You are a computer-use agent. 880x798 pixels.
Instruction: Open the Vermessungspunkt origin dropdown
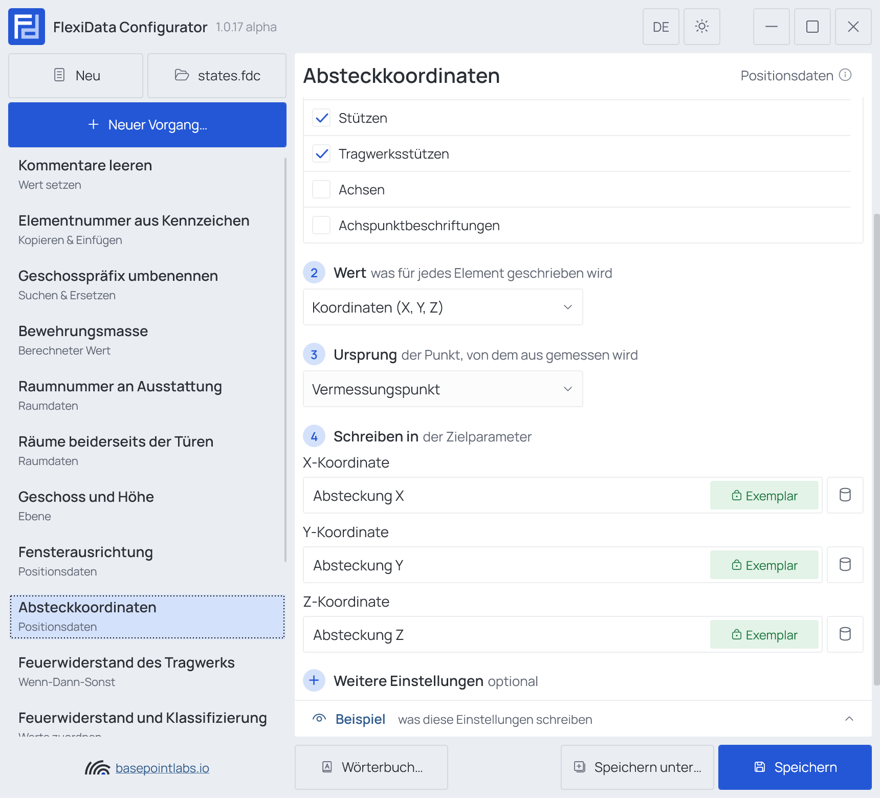[443, 389]
